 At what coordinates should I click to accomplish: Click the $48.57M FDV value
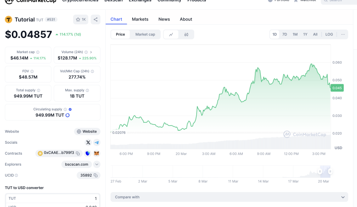click(28, 77)
